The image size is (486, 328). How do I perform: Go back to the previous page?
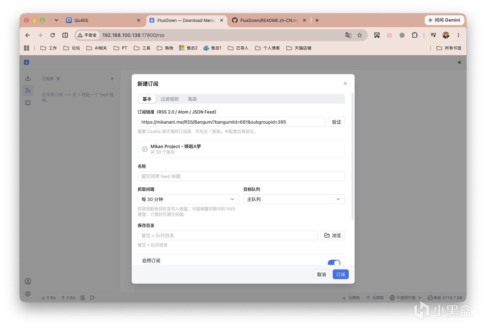point(28,35)
